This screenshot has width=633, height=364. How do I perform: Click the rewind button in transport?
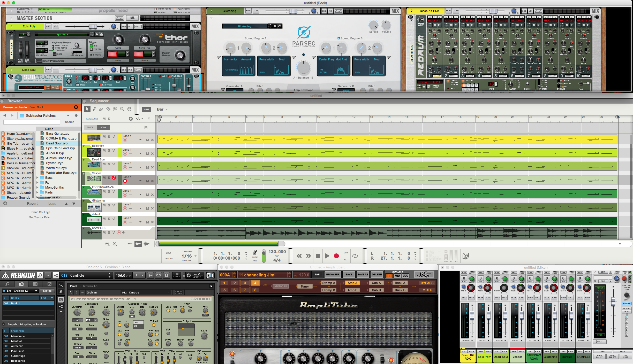(299, 256)
